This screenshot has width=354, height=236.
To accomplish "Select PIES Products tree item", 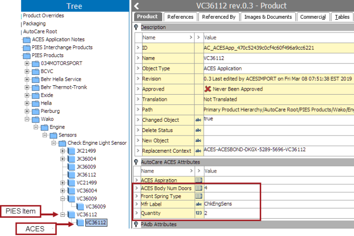I will coord(48,55).
